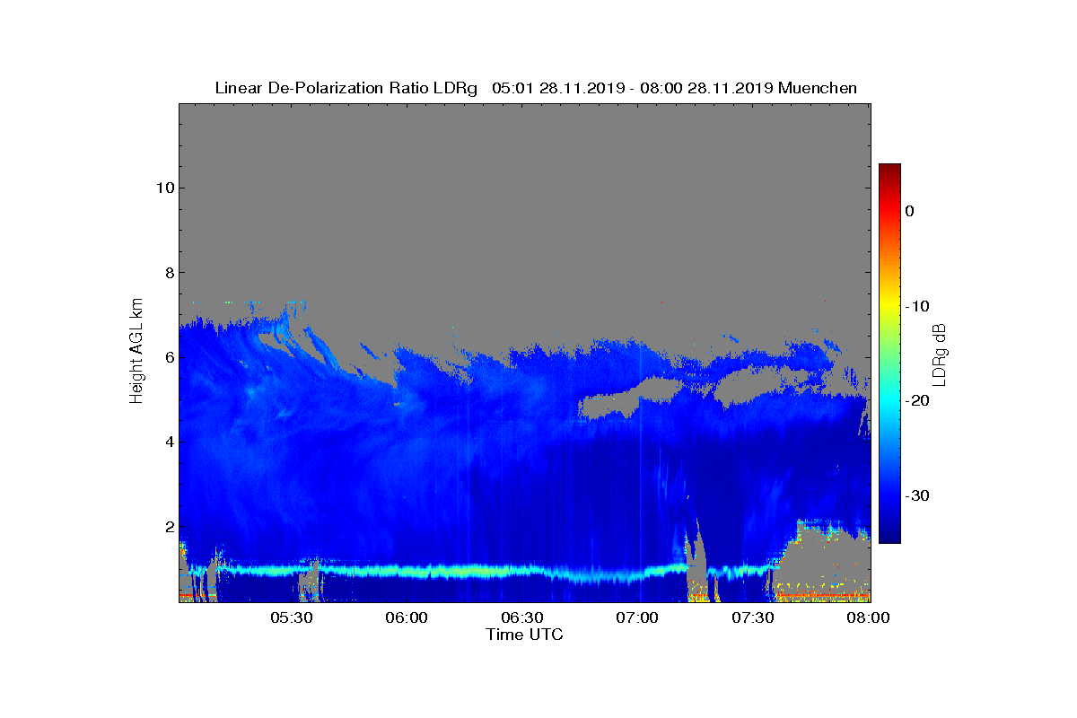Click the height tick label 6
The height and width of the screenshot is (718, 1077).
coord(169,357)
